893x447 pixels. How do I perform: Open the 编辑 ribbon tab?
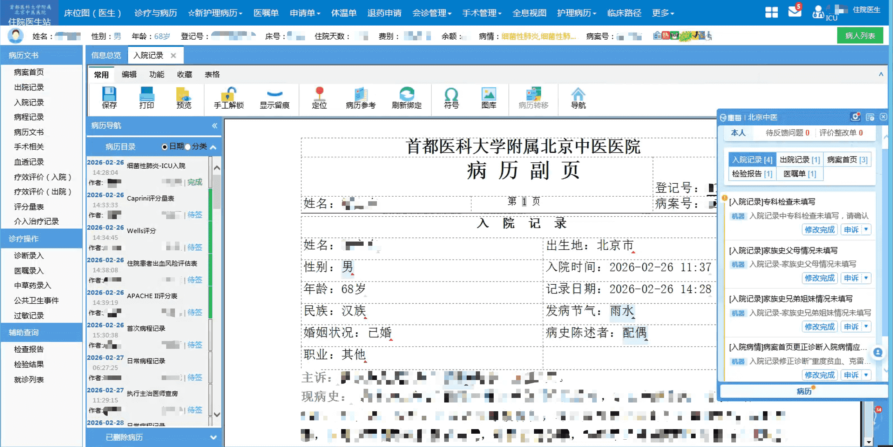pyautogui.click(x=128, y=74)
